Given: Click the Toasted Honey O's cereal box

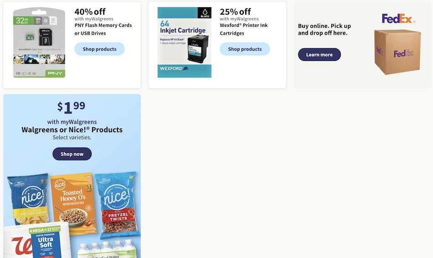Looking at the screenshot, I should pyautogui.click(x=73, y=203).
